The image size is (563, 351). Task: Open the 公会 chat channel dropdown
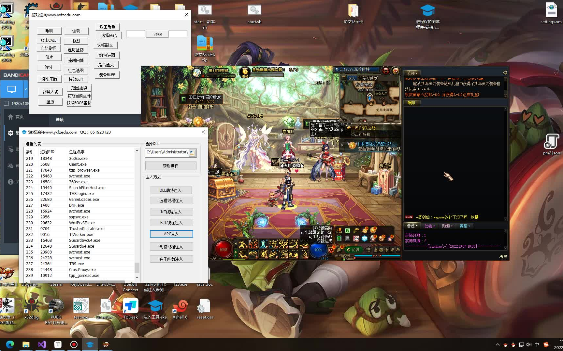coord(430,226)
